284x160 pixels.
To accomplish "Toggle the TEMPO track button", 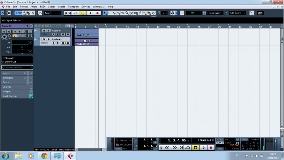I will (x=220, y=143).
